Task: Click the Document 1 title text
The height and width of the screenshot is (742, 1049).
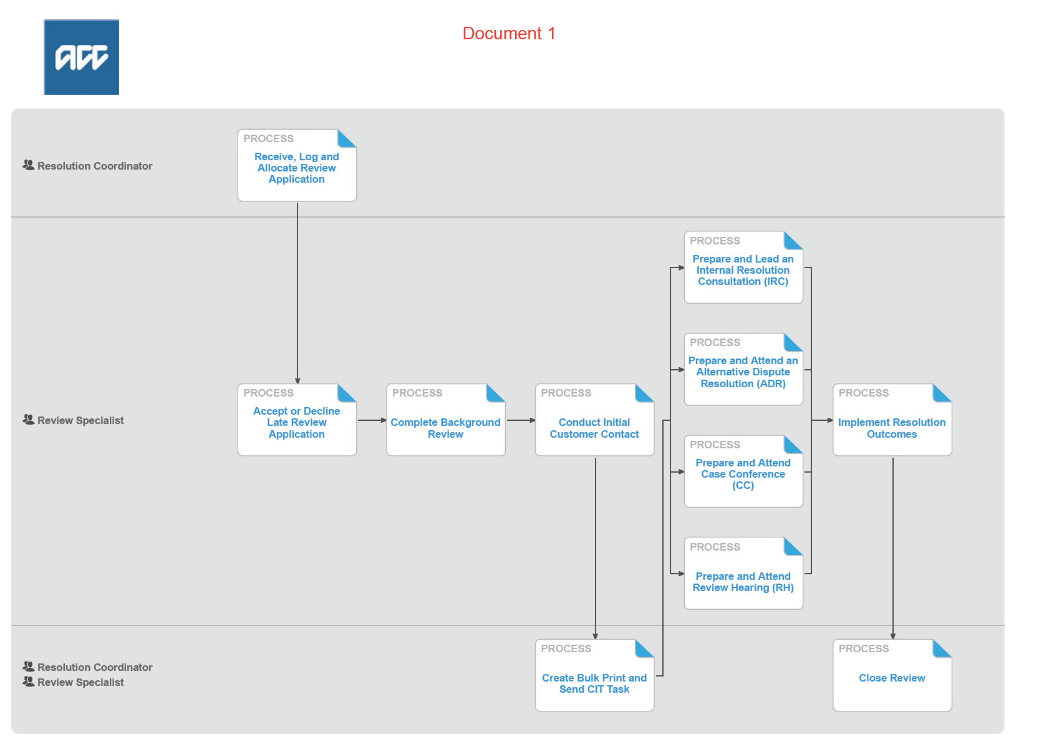Action: click(509, 34)
